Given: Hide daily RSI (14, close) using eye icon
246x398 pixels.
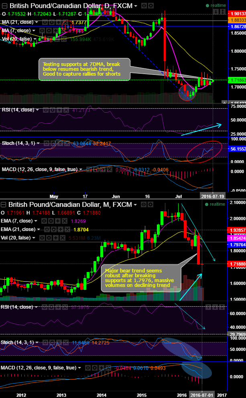Looking at the screenshot, I should (46, 110).
